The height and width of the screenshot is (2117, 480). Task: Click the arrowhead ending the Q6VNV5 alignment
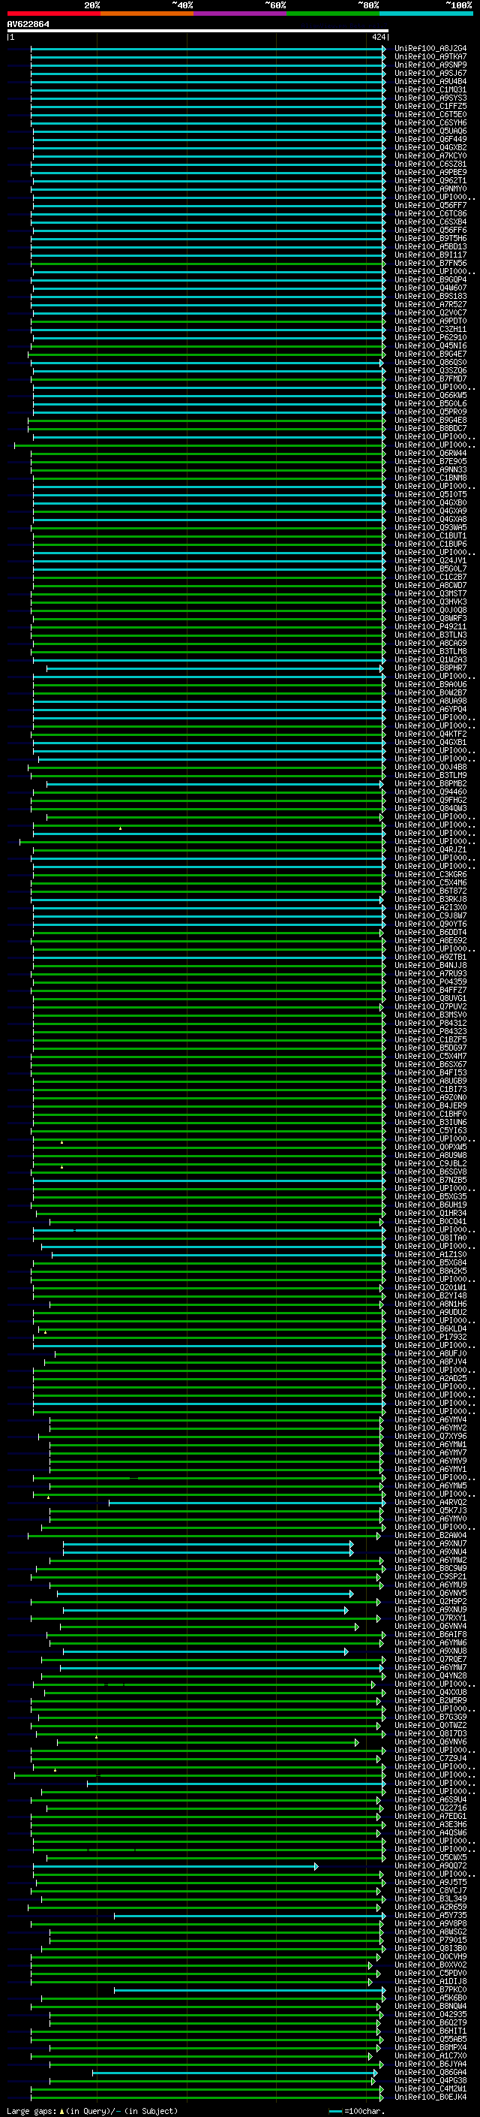tap(351, 1594)
